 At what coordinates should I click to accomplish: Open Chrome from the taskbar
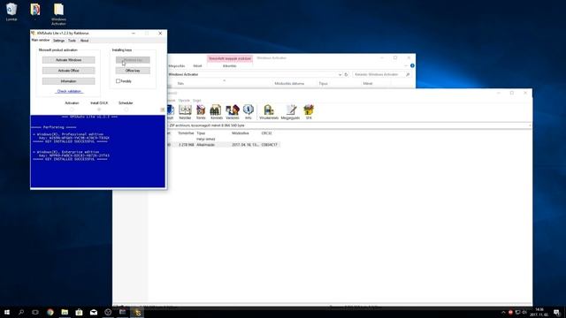click(50, 312)
